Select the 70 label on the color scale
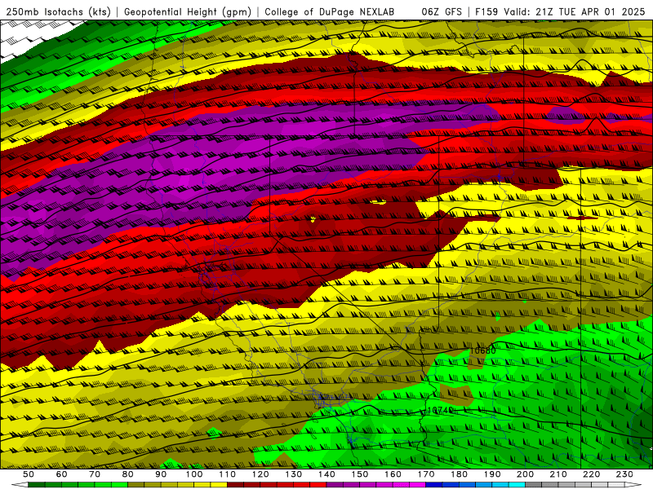 coord(95,474)
